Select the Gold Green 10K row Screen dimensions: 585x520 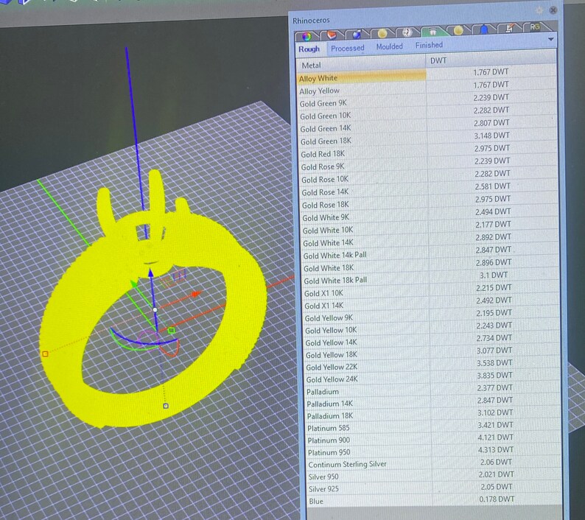click(428, 113)
